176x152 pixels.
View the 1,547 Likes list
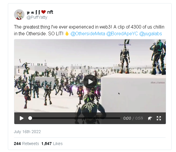(52, 144)
